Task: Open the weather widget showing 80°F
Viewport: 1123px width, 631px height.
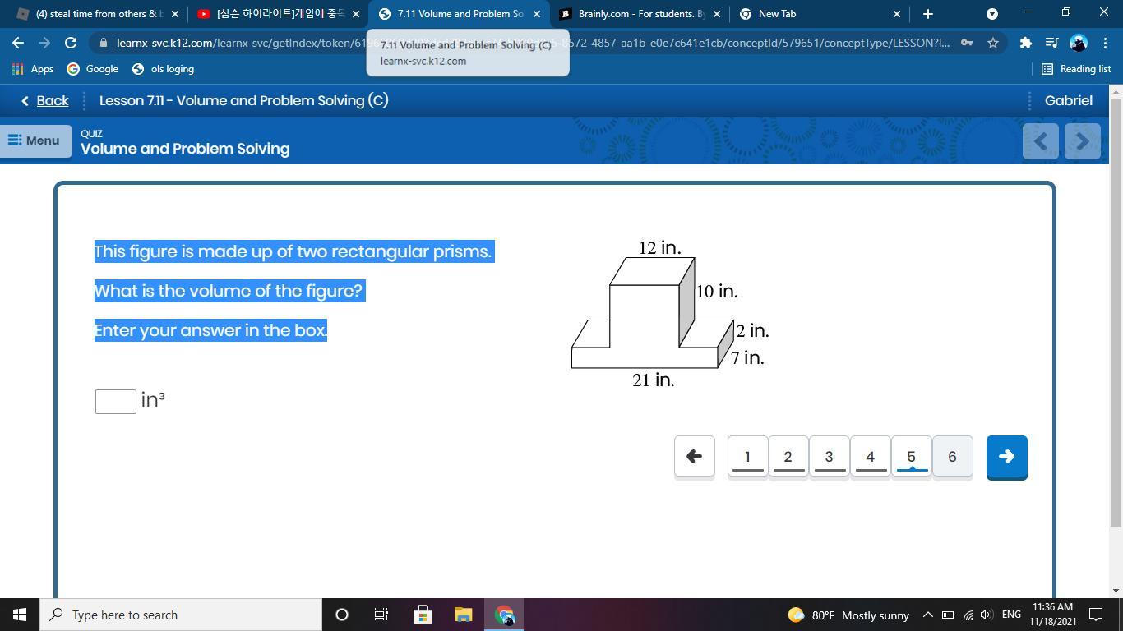Action: coord(848,615)
